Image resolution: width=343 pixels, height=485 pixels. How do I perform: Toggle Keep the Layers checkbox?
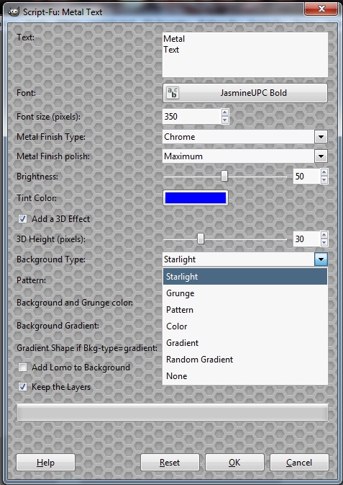(22, 387)
